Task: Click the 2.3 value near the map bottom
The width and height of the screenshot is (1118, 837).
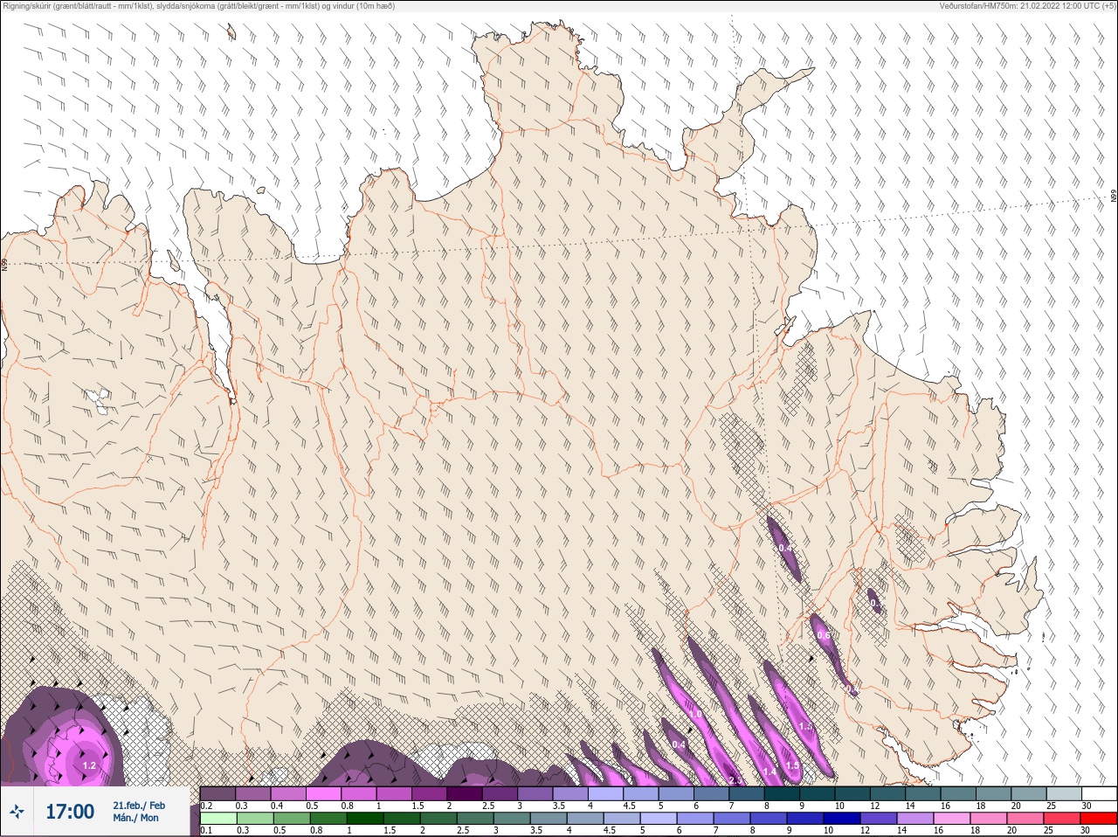Action: (735, 779)
